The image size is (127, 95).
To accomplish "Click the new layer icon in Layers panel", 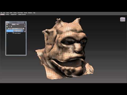I will [7, 26].
